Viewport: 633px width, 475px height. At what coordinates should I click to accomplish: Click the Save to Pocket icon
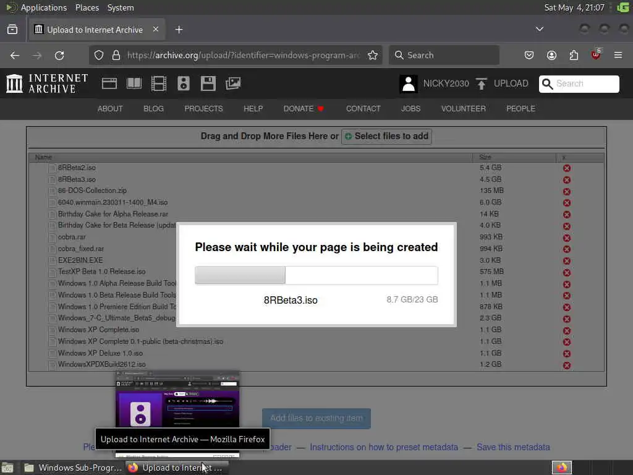(529, 55)
